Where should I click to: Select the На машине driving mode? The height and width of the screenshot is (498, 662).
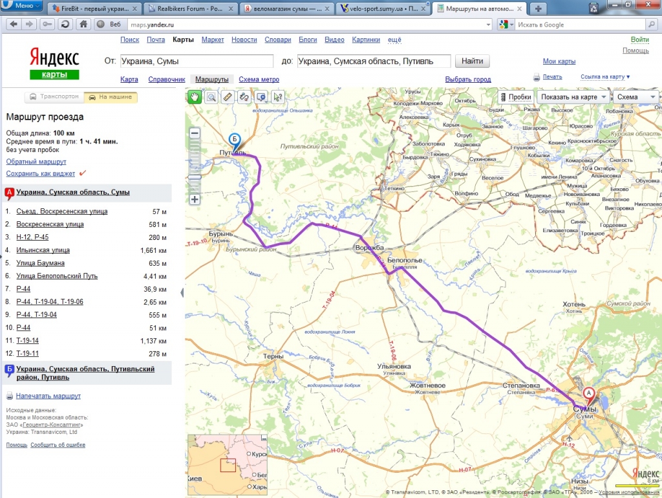[x=111, y=97]
